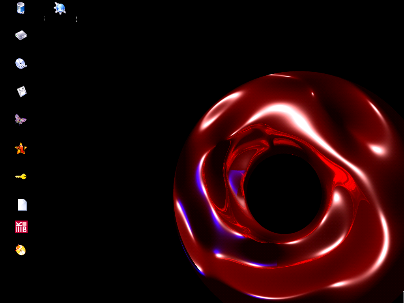Open the Trash can desktop icon
The image size is (404, 303).
click(x=21, y=8)
